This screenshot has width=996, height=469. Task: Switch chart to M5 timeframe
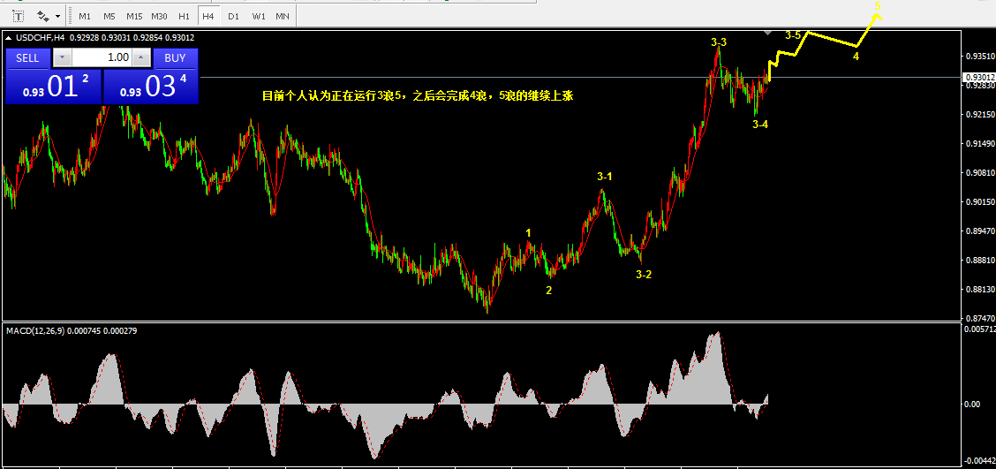coord(109,16)
